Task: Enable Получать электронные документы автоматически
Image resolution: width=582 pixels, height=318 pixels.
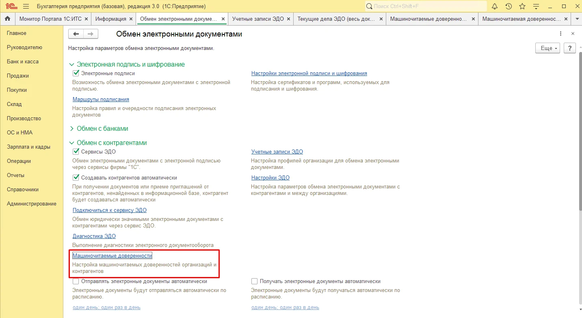Action: (254, 281)
